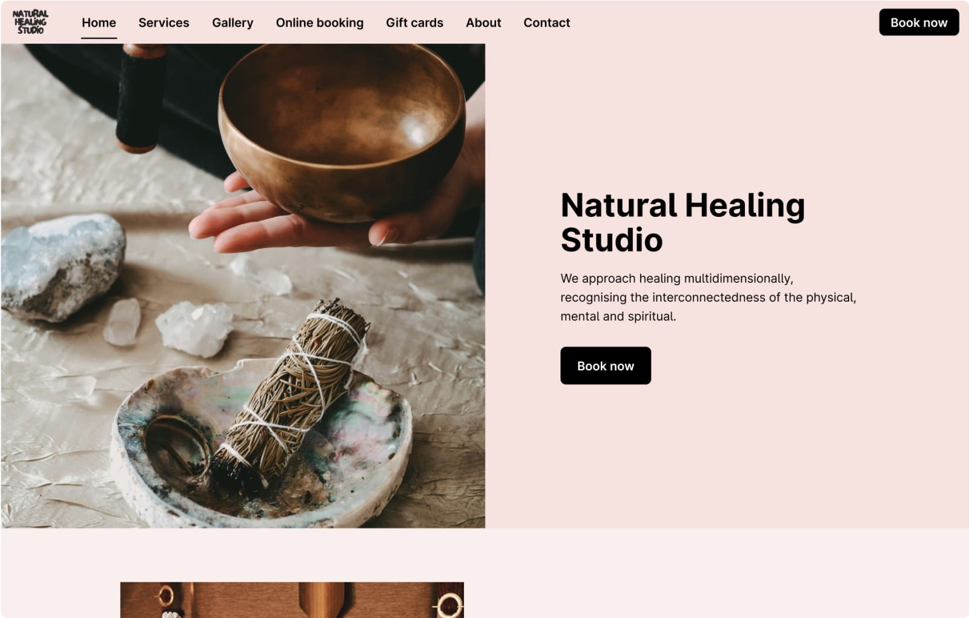The image size is (969, 618).
Task: Open the About page link
Action: click(483, 23)
